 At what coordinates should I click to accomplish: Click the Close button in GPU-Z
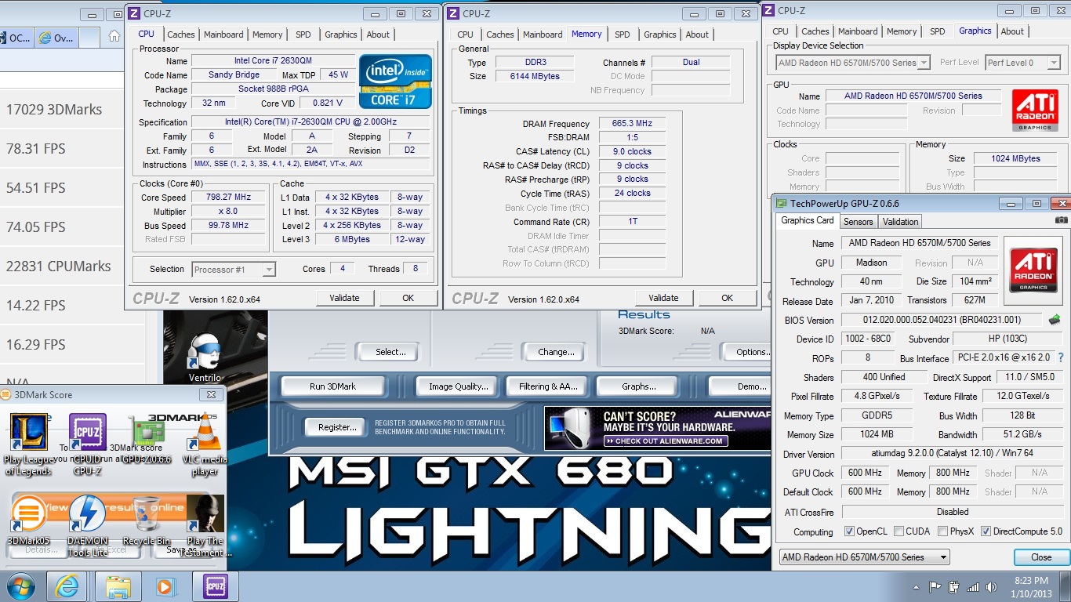[1041, 557]
